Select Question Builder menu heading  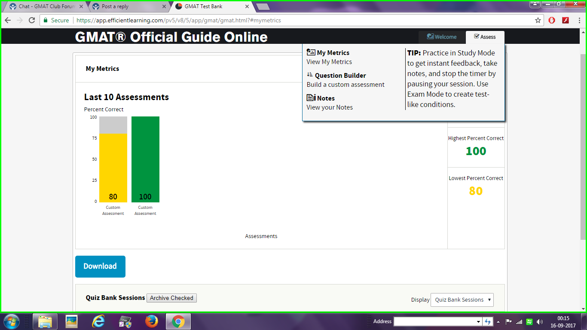coord(340,76)
